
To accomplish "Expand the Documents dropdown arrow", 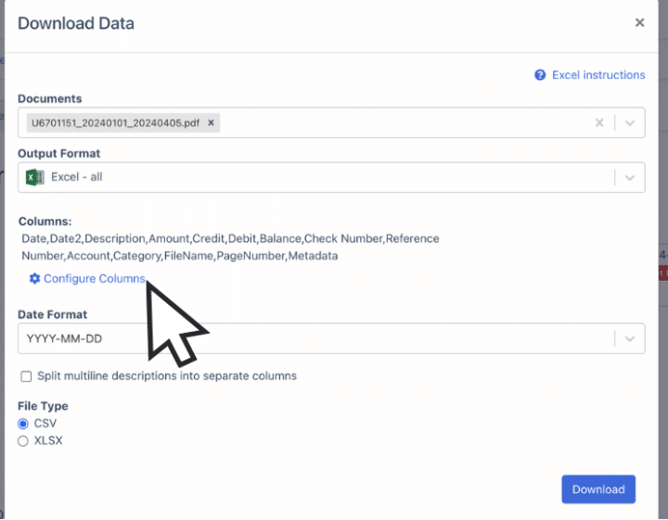I will click(x=629, y=122).
